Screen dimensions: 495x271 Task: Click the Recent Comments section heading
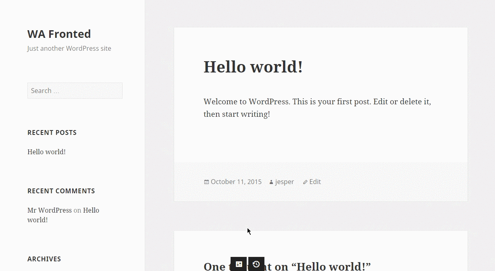[x=61, y=191]
